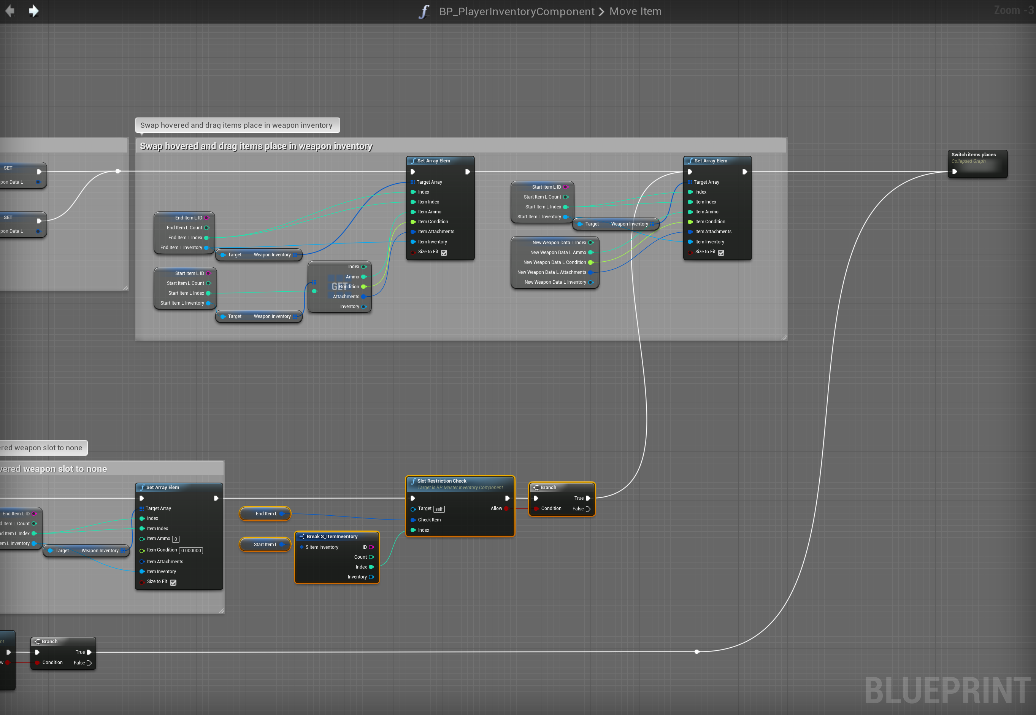
Task: Click the End Item L variable node
Action: tap(265, 514)
